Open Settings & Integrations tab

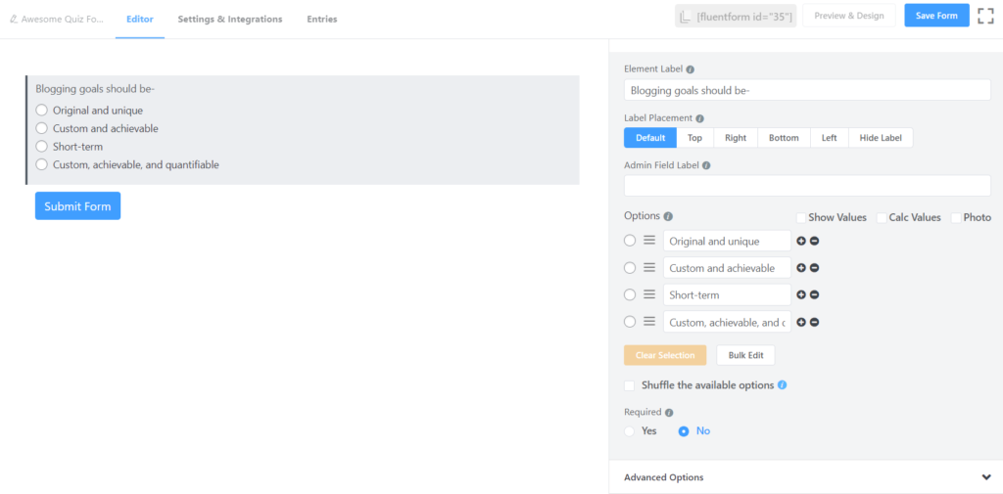tap(229, 20)
